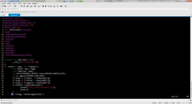Click the Help question mark icon

point(66,6)
